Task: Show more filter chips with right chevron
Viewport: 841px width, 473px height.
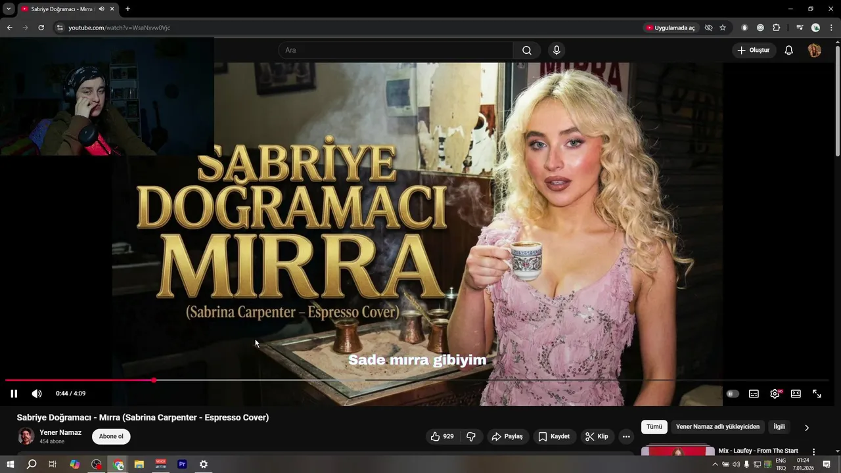Action: (807, 428)
